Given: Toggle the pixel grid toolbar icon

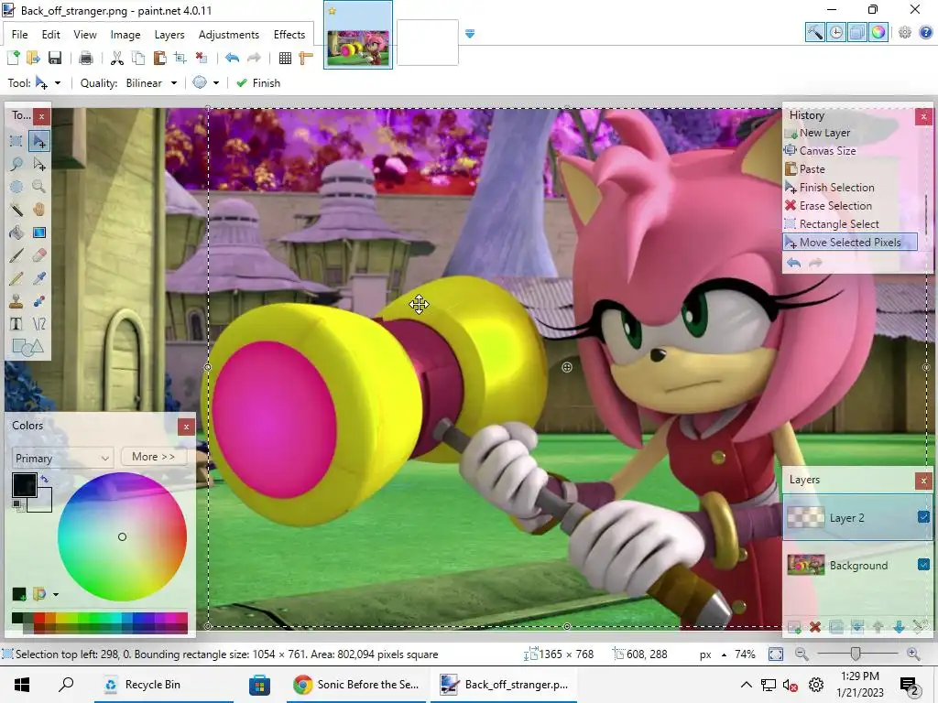Looking at the screenshot, I should (286, 58).
